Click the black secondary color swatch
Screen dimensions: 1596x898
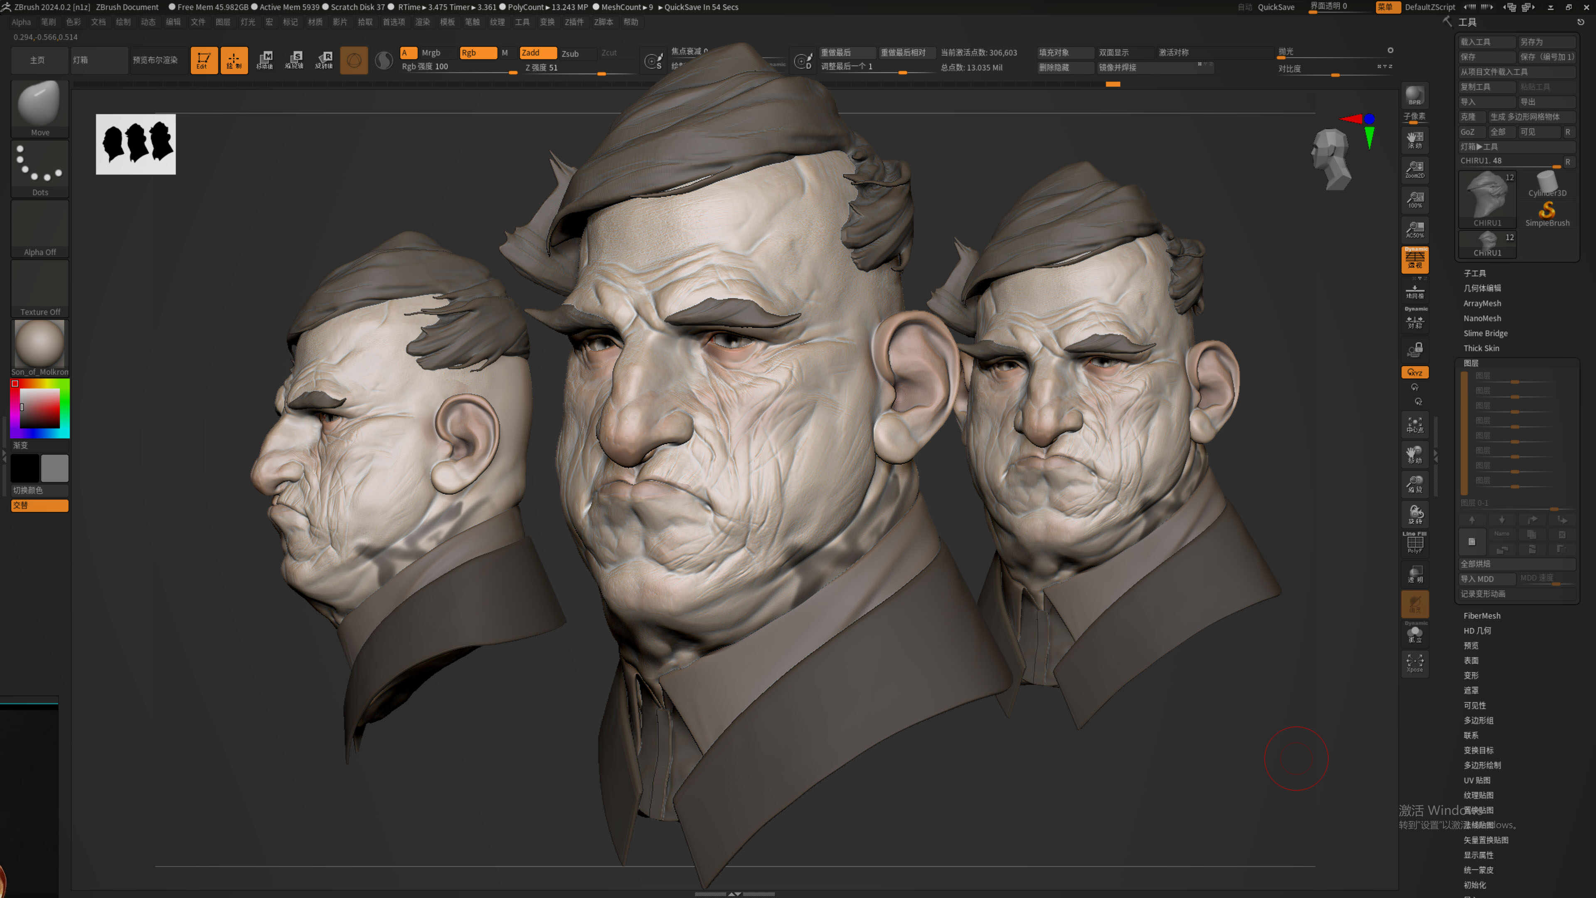(25, 468)
